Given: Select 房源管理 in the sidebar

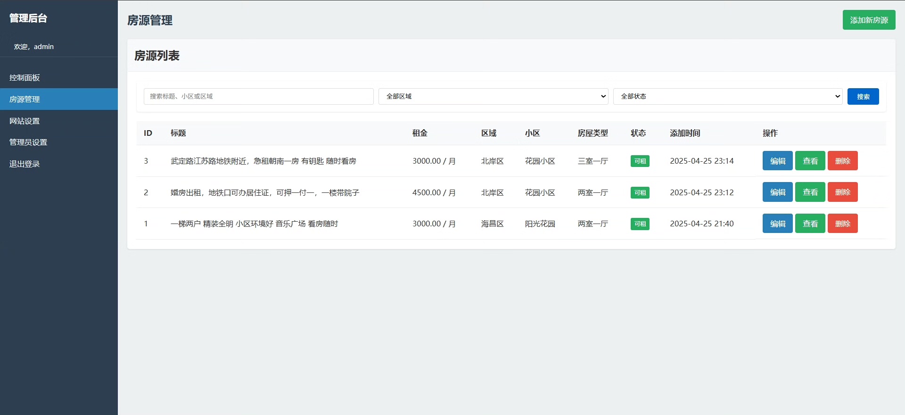Looking at the screenshot, I should [x=25, y=99].
